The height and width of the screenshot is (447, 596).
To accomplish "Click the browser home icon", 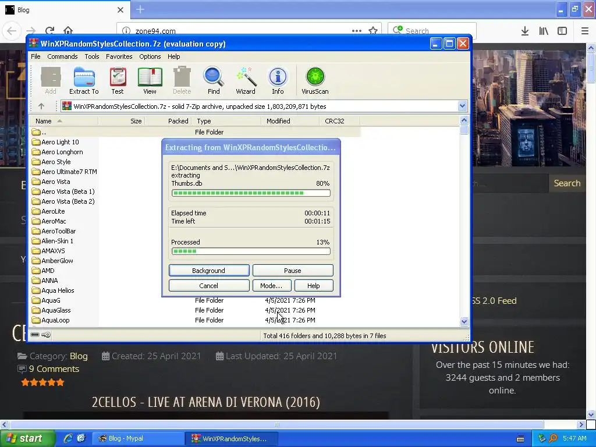I will coord(68,30).
